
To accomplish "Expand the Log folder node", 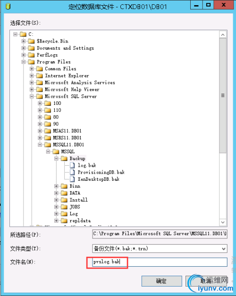I will [x=56, y=214].
